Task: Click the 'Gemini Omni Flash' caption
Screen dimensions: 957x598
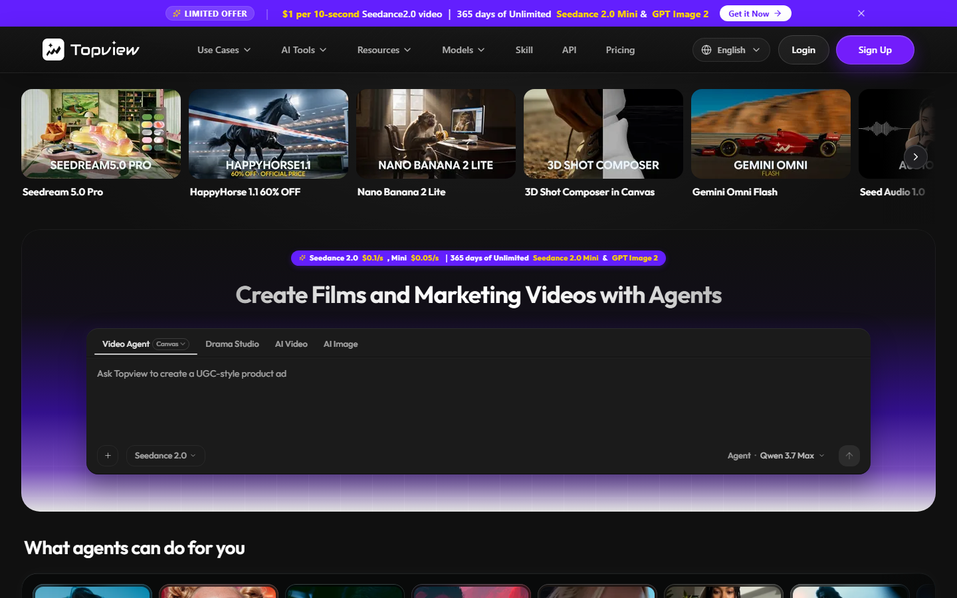Action: click(x=735, y=192)
